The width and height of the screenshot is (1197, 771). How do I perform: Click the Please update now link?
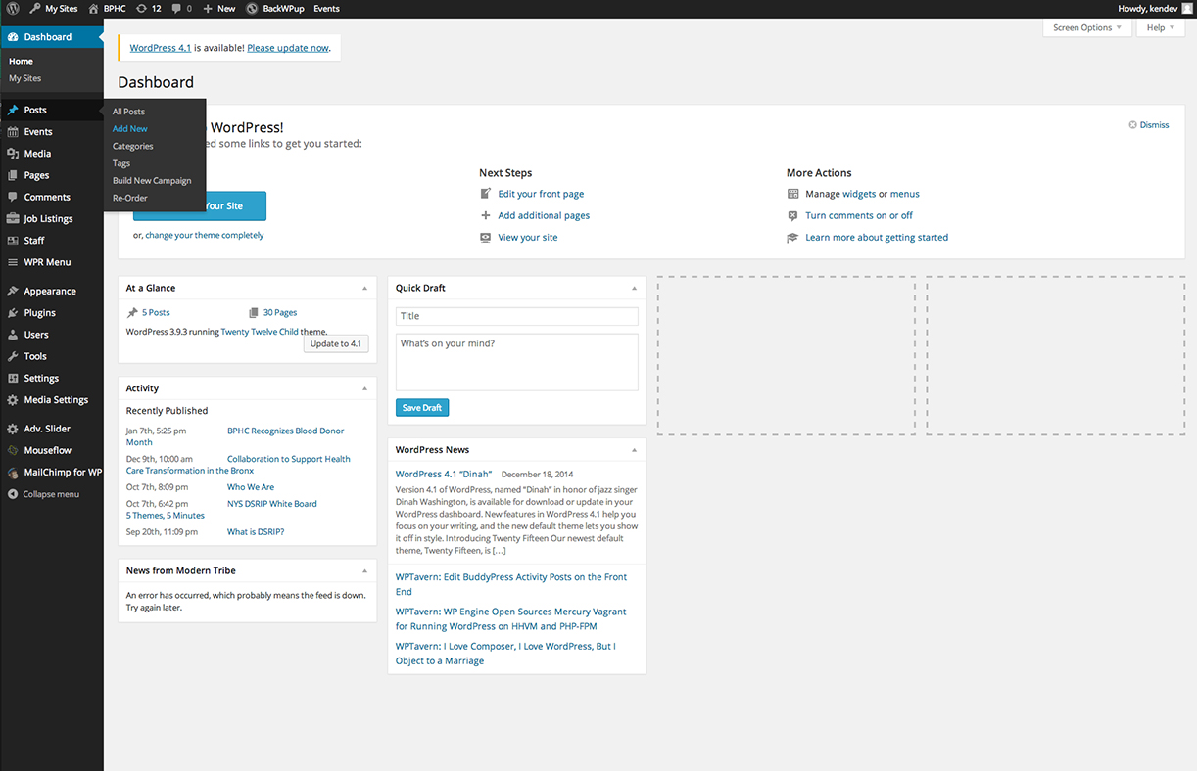pos(288,48)
